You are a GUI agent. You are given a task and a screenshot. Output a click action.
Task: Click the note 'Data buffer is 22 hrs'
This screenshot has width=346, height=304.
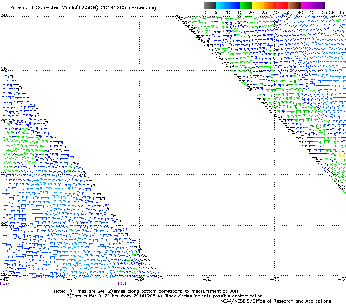95,296
